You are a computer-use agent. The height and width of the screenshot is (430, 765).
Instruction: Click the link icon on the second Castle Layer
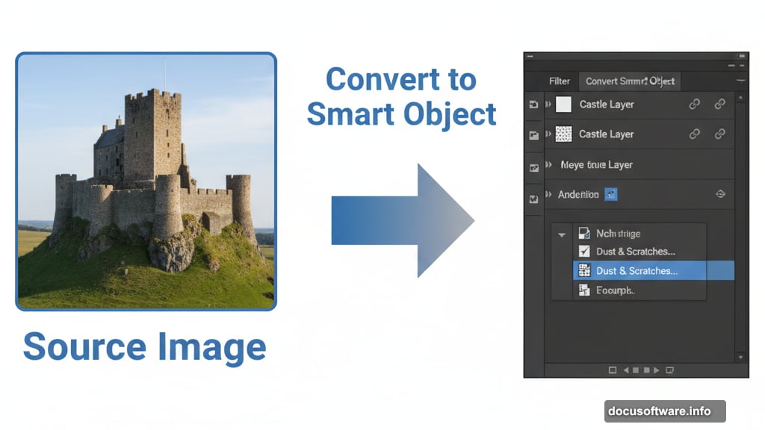pos(695,134)
